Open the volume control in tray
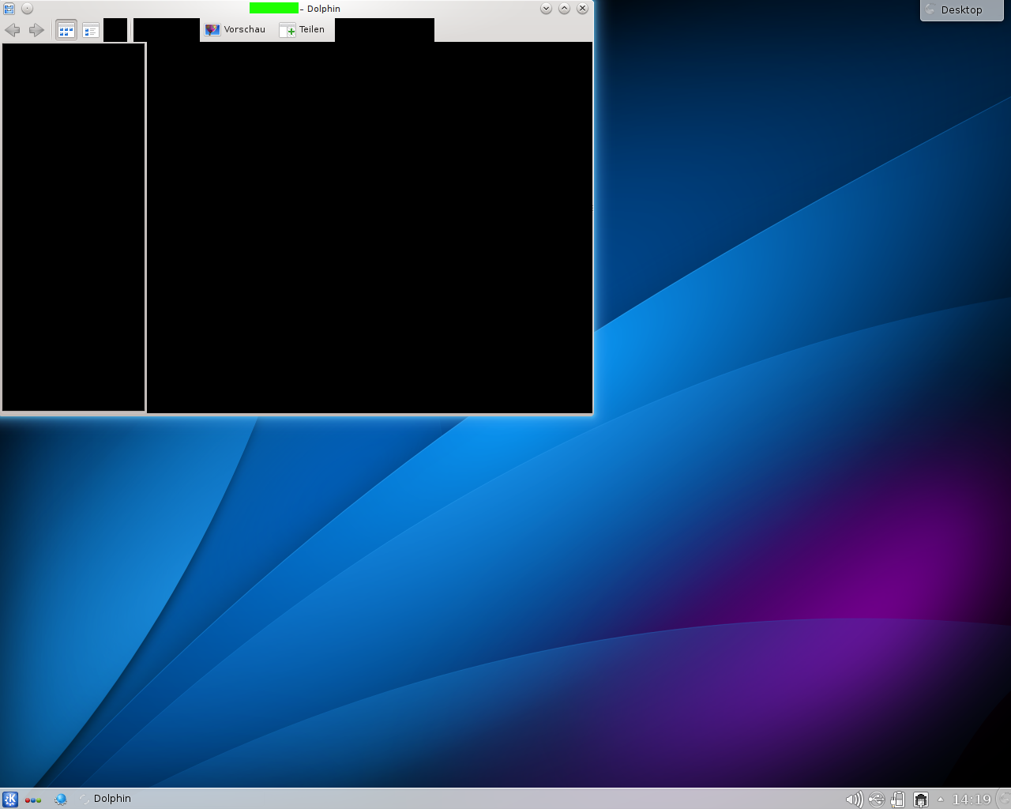 [x=854, y=800]
